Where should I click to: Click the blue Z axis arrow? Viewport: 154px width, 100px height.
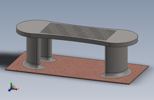10,90
